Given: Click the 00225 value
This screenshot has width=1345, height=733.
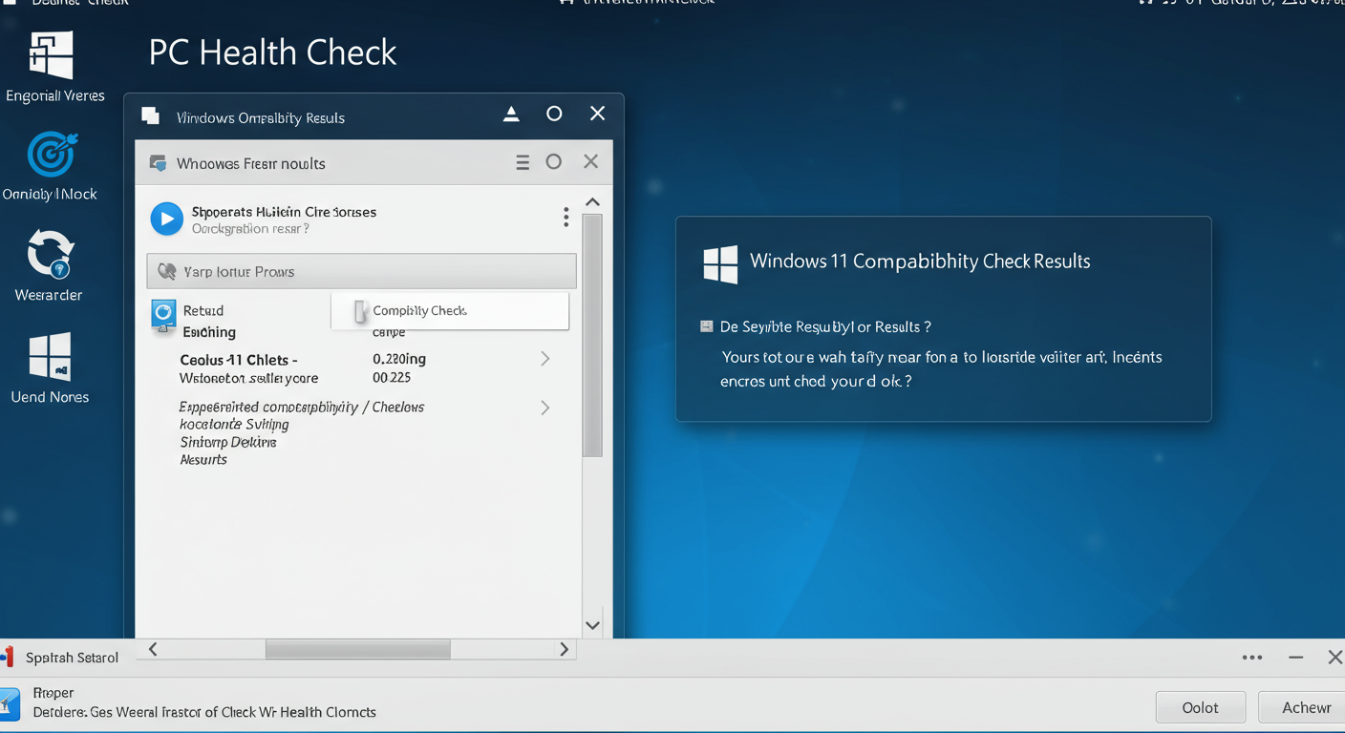Looking at the screenshot, I should click(392, 378).
